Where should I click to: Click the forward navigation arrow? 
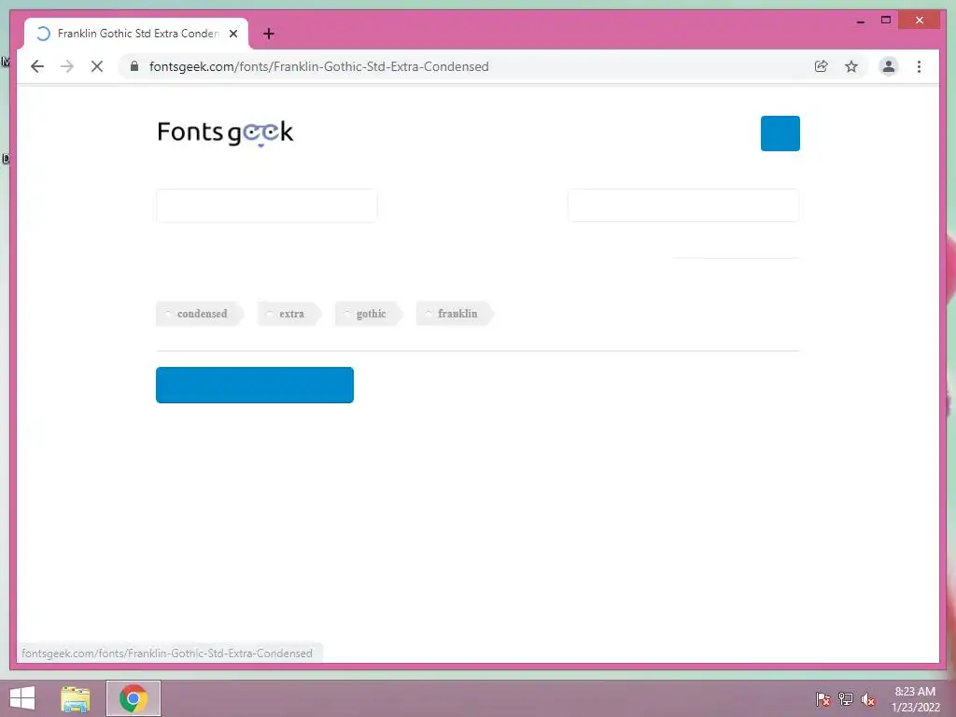pyautogui.click(x=67, y=66)
